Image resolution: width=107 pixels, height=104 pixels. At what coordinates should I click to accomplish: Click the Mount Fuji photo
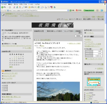[58, 91]
